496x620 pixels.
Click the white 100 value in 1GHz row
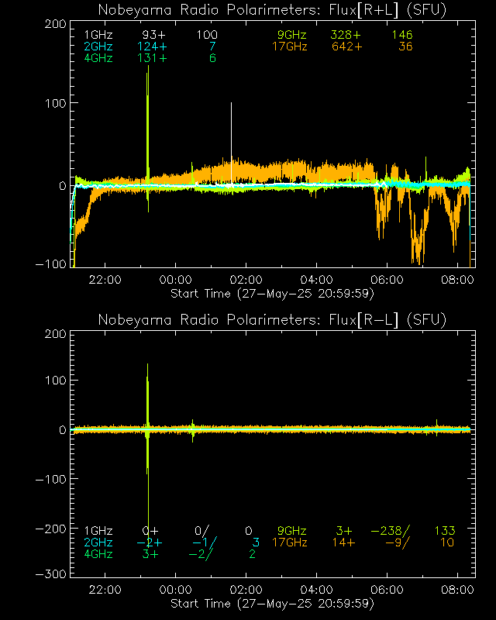(x=207, y=35)
